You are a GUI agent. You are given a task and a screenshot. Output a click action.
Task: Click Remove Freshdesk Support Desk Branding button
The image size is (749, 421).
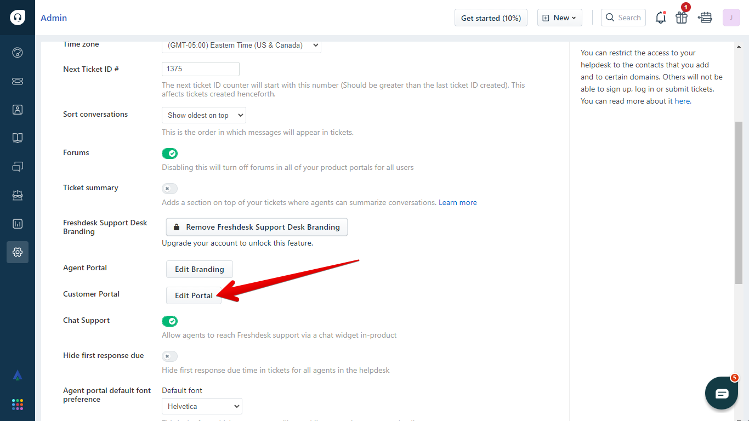click(257, 227)
